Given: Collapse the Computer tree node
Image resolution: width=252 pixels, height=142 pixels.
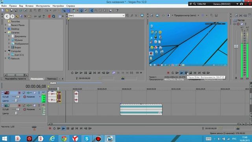Looking at the screenshot, I should 6,51.
